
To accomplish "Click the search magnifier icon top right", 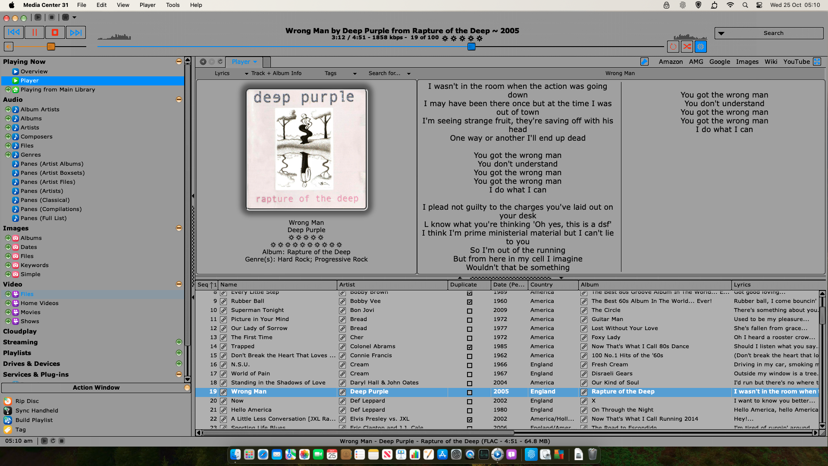I will (744, 5).
